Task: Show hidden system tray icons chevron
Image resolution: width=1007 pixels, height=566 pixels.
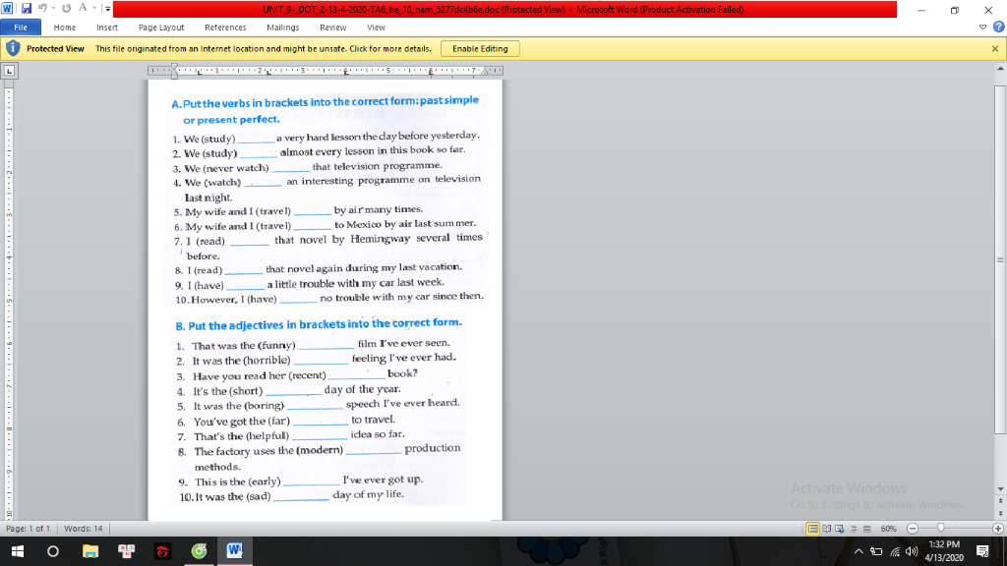Action: coord(859,551)
